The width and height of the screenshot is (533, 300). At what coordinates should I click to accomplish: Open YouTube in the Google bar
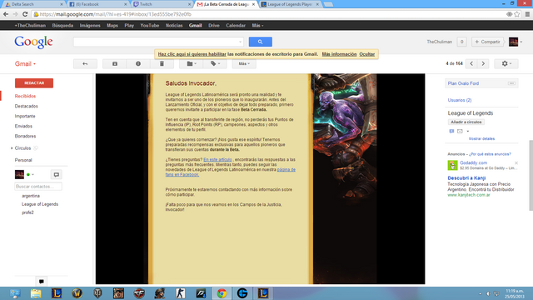(150, 26)
